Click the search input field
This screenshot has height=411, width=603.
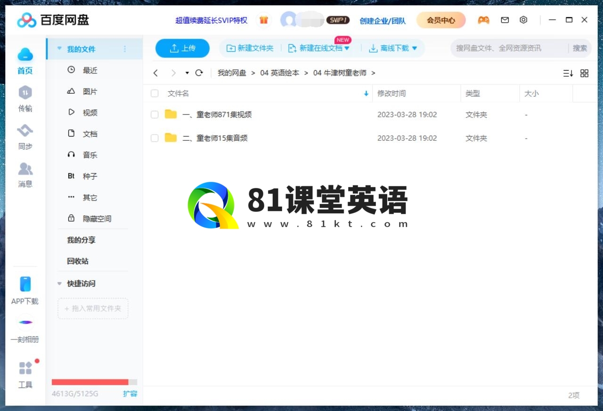pyautogui.click(x=510, y=48)
